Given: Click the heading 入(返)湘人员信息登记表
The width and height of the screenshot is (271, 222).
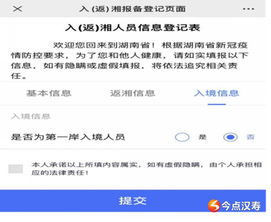Looking at the screenshot, I should [x=133, y=28].
